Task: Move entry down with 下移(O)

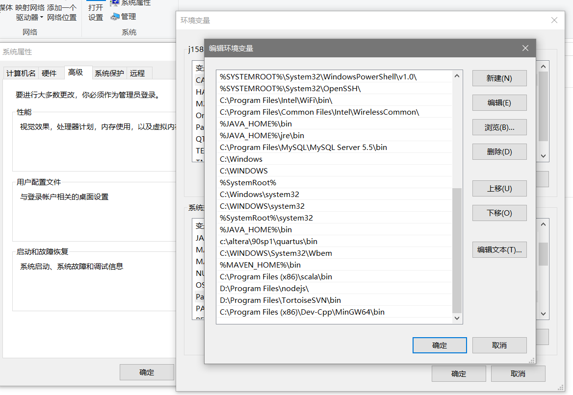Action: coord(499,213)
